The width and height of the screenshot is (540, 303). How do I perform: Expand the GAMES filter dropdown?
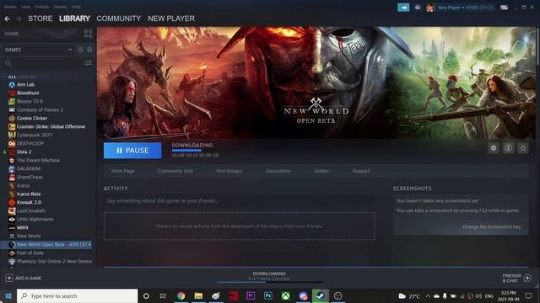coord(70,50)
